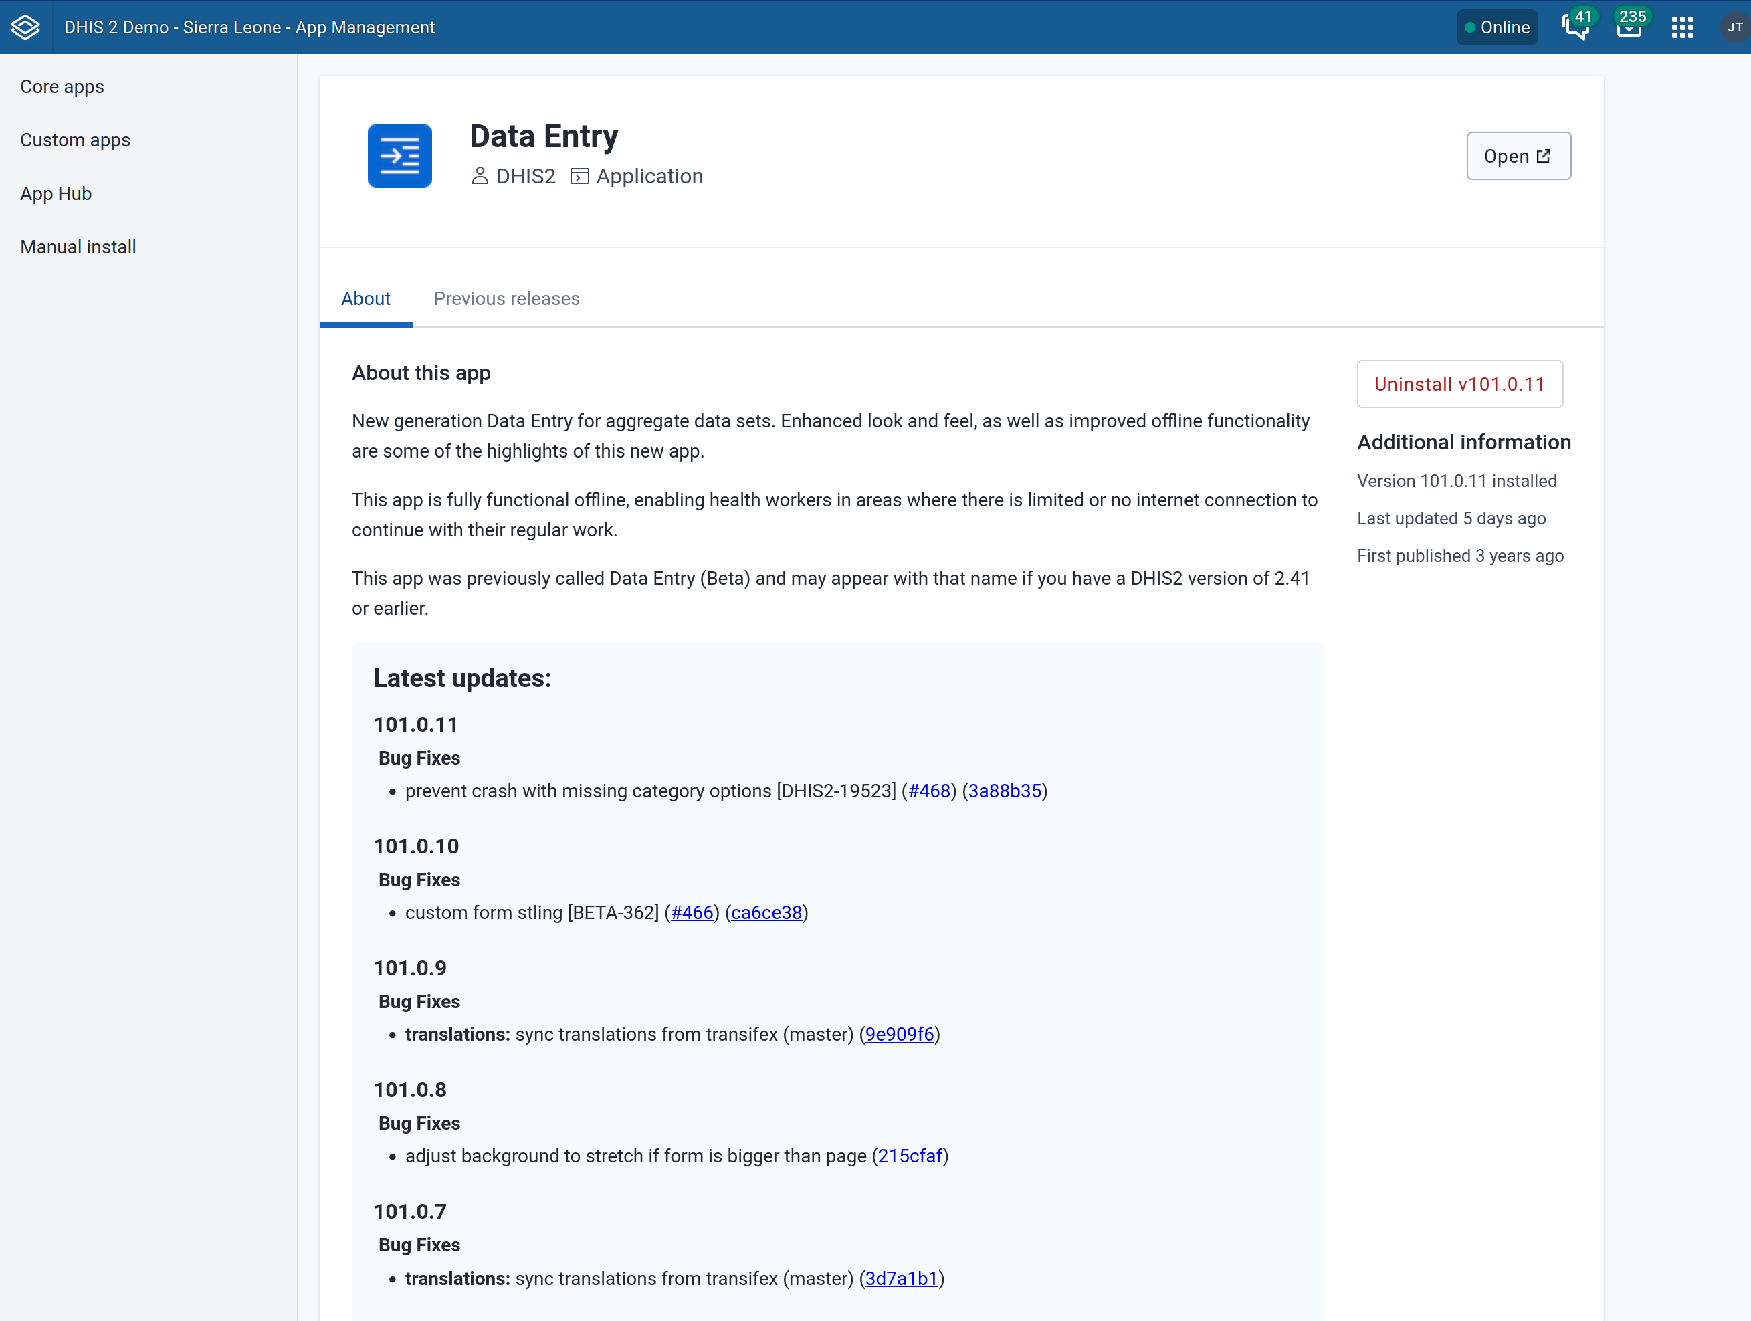This screenshot has height=1321, width=1751.
Task: Click the Online status indicator
Action: coord(1497,27)
